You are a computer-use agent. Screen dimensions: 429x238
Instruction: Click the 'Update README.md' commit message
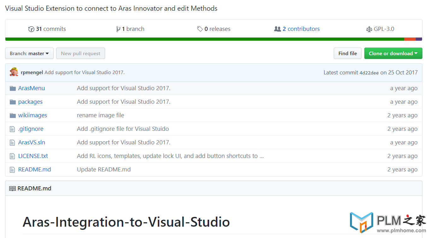click(104, 170)
